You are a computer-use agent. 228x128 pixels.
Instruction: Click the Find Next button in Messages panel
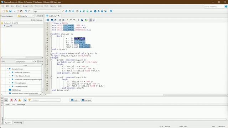coord(86,100)
